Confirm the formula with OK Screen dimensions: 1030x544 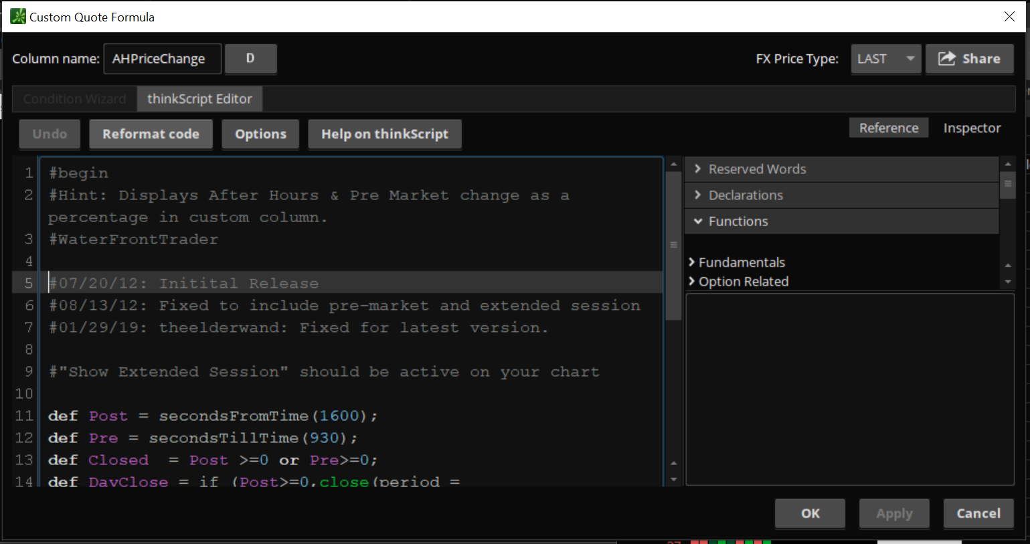click(810, 513)
